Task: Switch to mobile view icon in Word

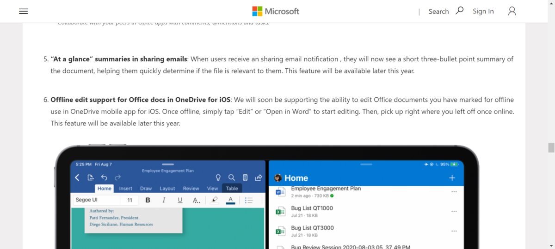Action: point(245,178)
